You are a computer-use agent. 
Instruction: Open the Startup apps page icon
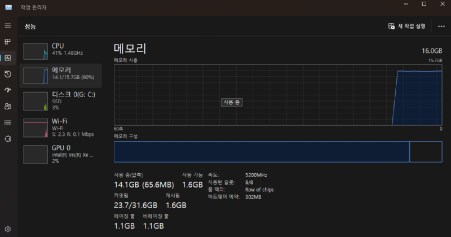click(x=8, y=90)
